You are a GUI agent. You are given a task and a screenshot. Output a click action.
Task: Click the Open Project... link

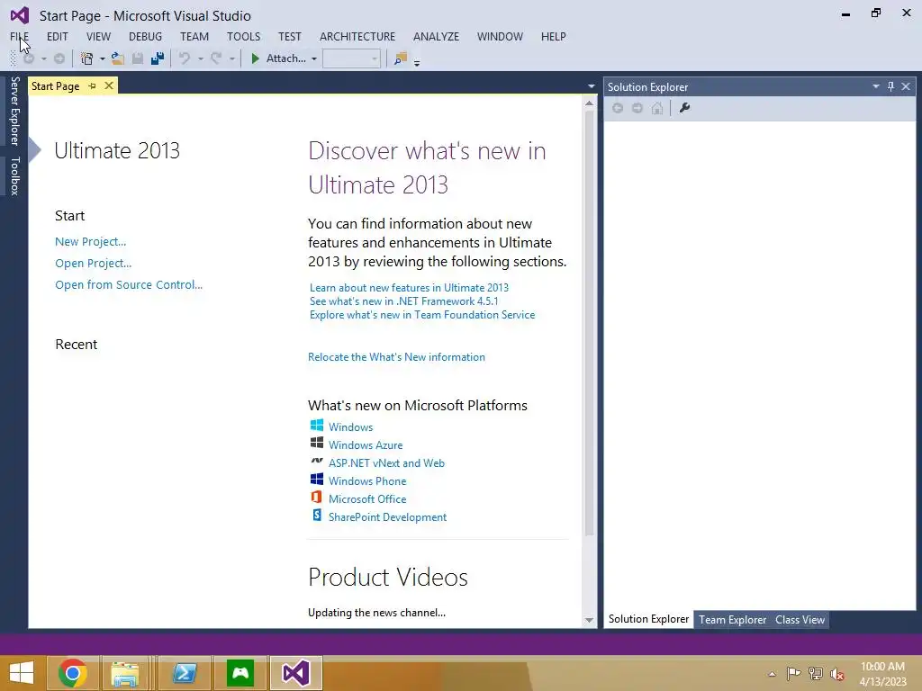click(x=93, y=264)
